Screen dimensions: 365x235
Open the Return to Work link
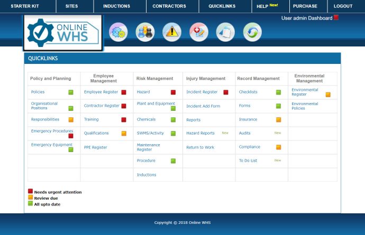[200, 147]
